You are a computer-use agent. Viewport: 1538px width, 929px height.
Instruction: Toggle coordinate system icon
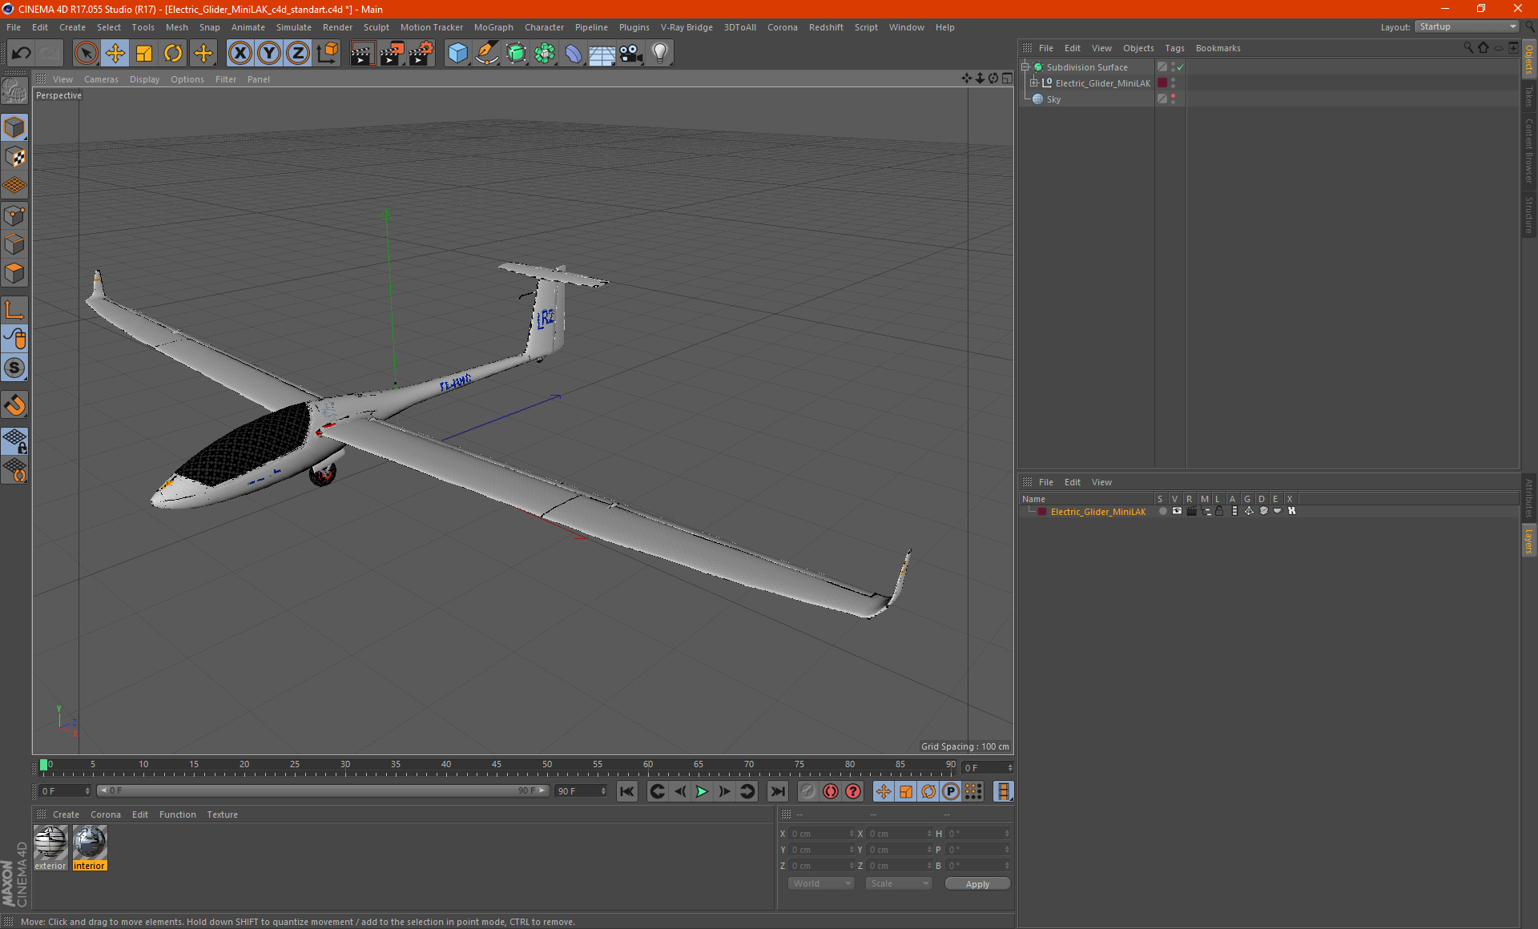[x=328, y=54]
